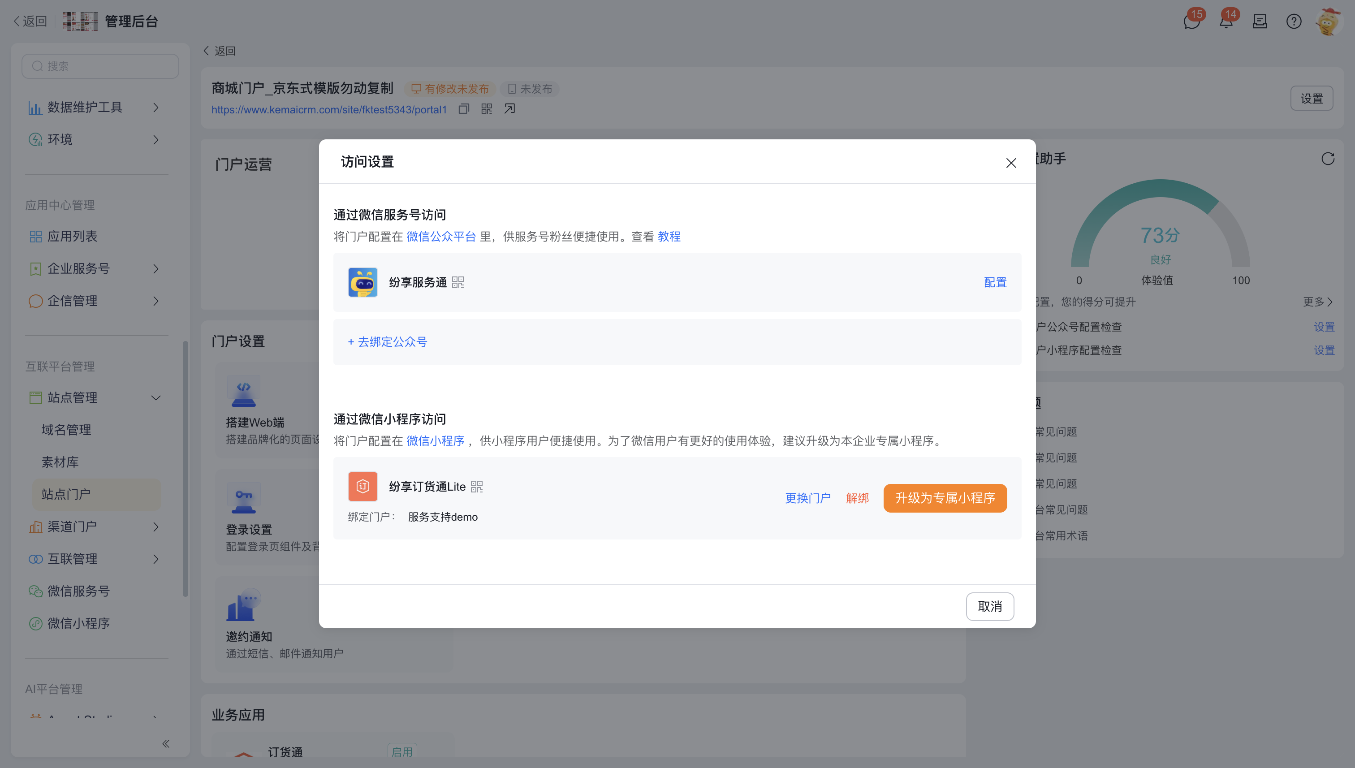Click the 取消 button
Viewport: 1355px width, 768px height.
[x=989, y=607]
